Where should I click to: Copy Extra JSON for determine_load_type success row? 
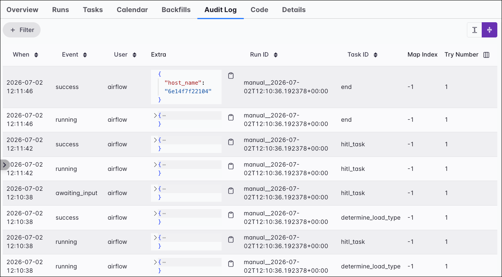click(231, 215)
